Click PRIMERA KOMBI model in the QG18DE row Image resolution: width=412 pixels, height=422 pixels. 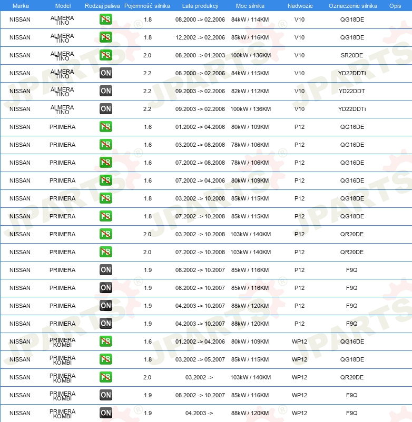point(62,360)
